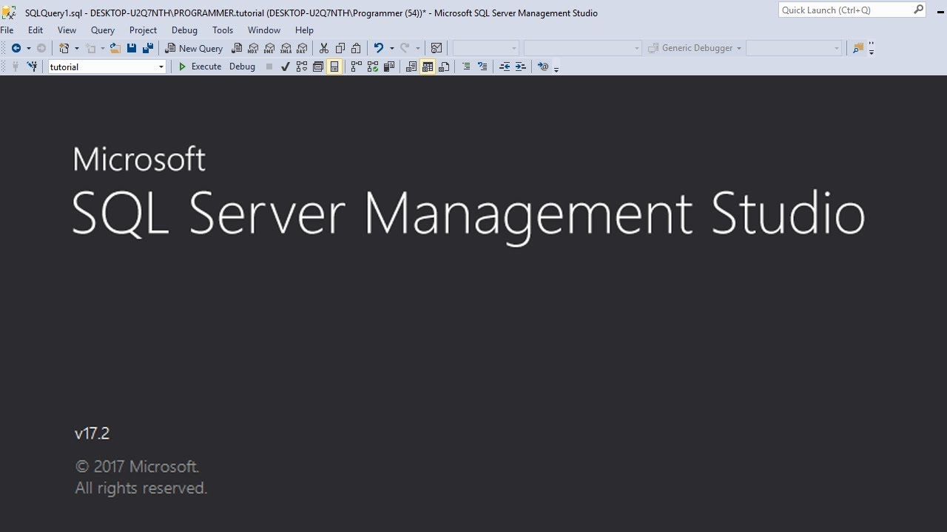Click the New Project icon
Screen dimensions: 947x532
tap(64, 48)
